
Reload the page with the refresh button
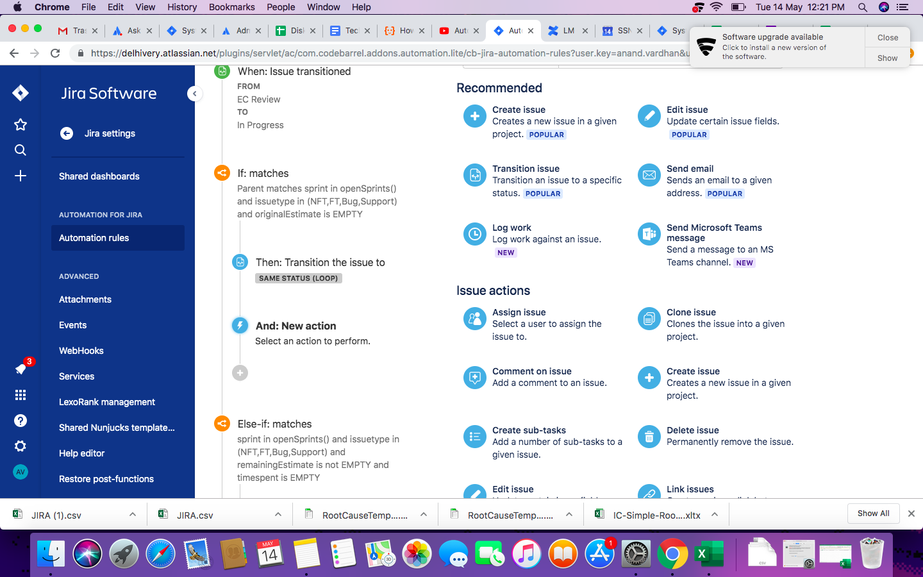(x=55, y=53)
